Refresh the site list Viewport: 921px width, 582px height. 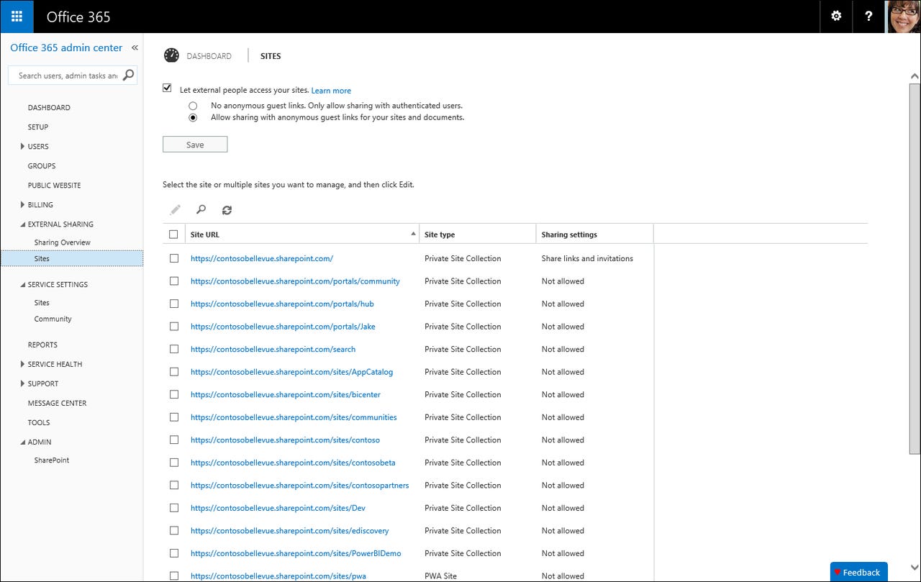[227, 209]
